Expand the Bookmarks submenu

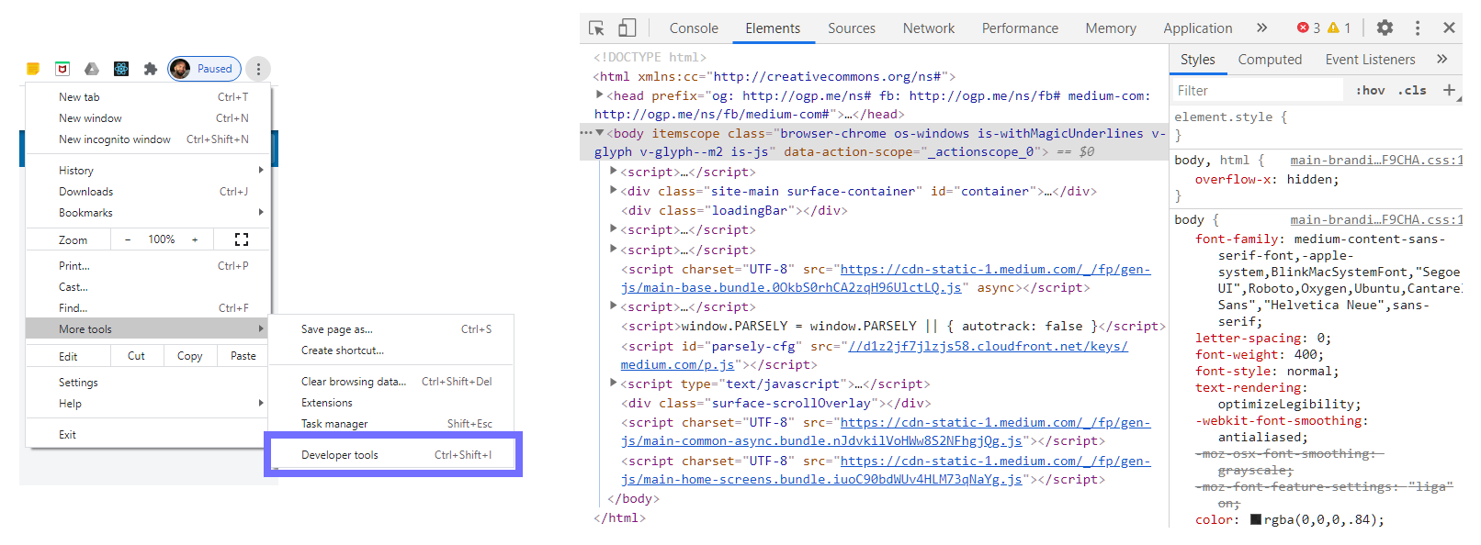tap(148, 213)
